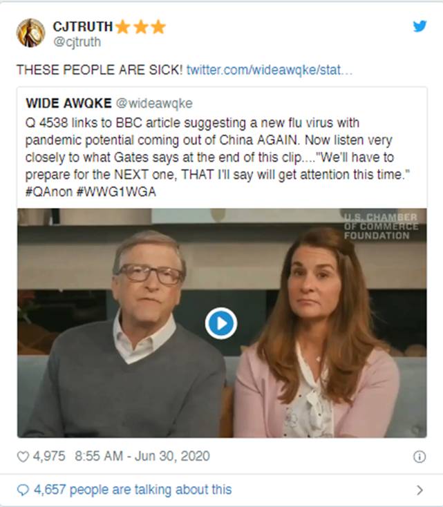Open the CJTRUTH display name
Image resolution: width=443 pixels, height=507 pixels.
tap(82, 27)
